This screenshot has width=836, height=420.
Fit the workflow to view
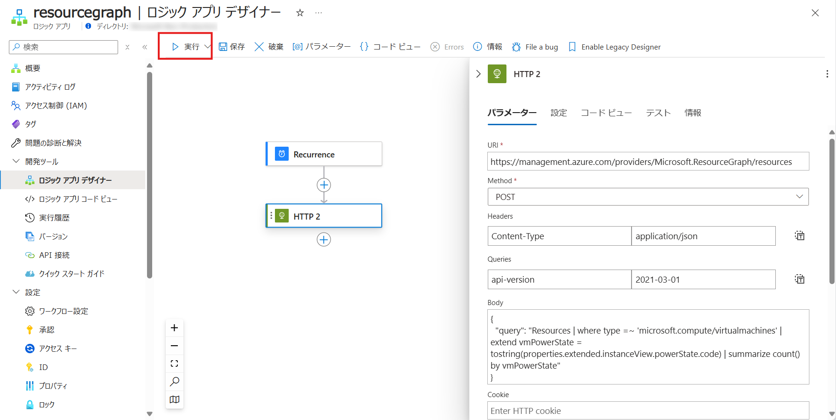pyautogui.click(x=175, y=363)
